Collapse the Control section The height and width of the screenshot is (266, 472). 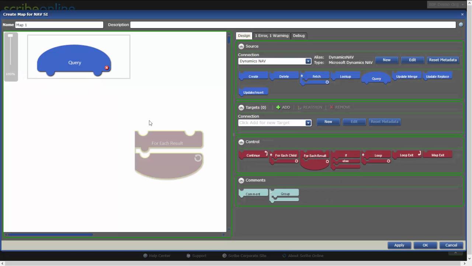point(241,142)
